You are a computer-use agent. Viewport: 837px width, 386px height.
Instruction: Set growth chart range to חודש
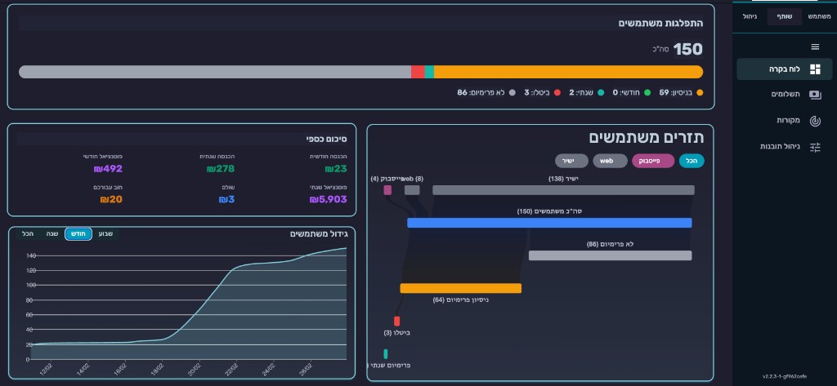[78, 234]
